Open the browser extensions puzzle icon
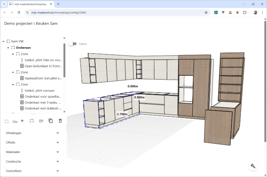The height and width of the screenshot is (177, 267). [245, 12]
